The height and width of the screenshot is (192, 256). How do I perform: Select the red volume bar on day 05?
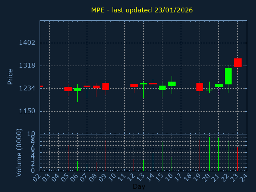[x=68, y=158]
